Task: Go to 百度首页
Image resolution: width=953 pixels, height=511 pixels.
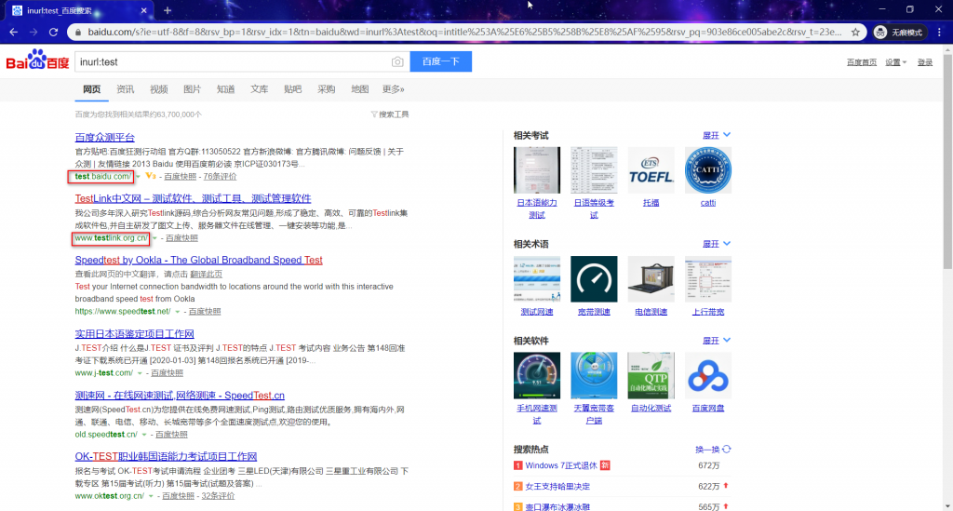Action: click(862, 62)
